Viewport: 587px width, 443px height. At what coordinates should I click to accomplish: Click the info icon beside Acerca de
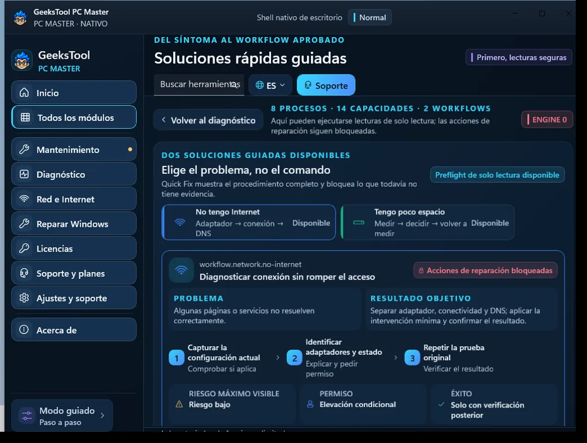coord(24,330)
